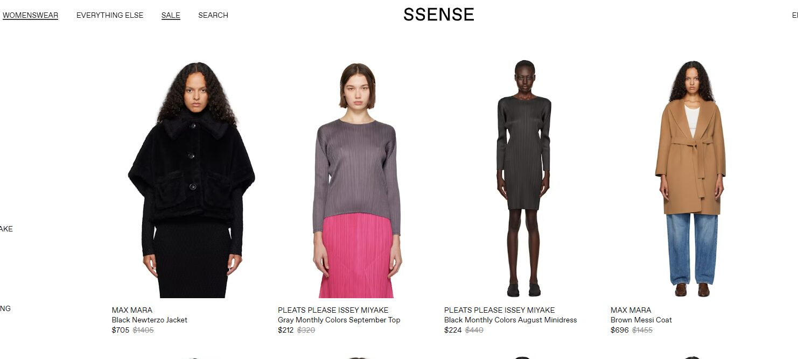Open Black Monthly Colors August Minidress link
Screen dimensions: 798x359
coord(510,320)
